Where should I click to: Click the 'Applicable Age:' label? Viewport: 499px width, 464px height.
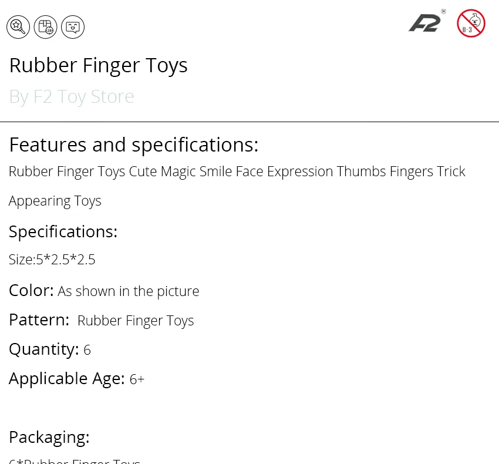66,379
